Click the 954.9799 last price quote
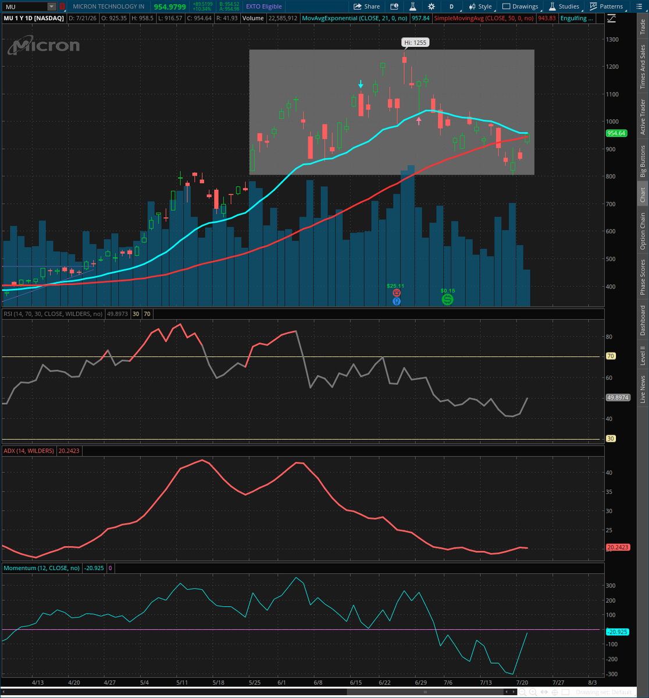 (x=169, y=6)
